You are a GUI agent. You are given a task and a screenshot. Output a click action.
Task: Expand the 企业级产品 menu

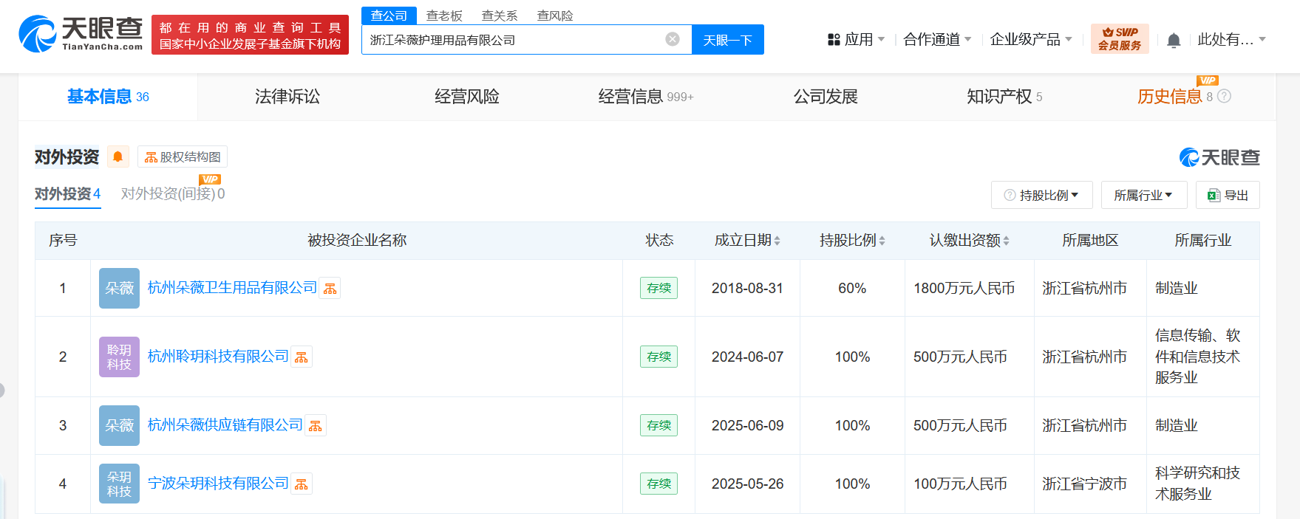tap(1031, 39)
